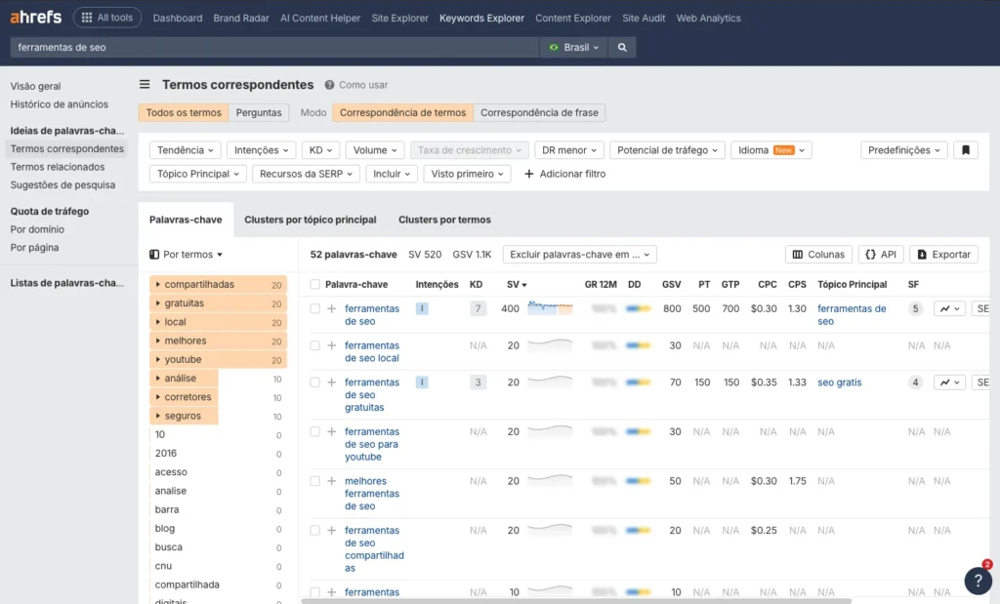This screenshot has width=1000, height=604.
Task: Click SF badge 4 in seo gratis row
Action: (915, 383)
